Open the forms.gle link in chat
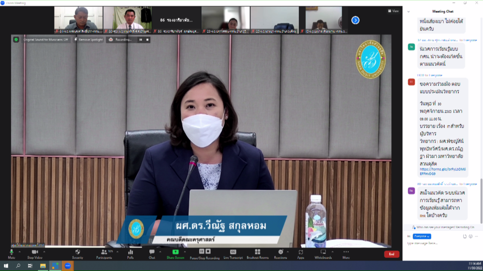483x271 pixels. click(442, 172)
